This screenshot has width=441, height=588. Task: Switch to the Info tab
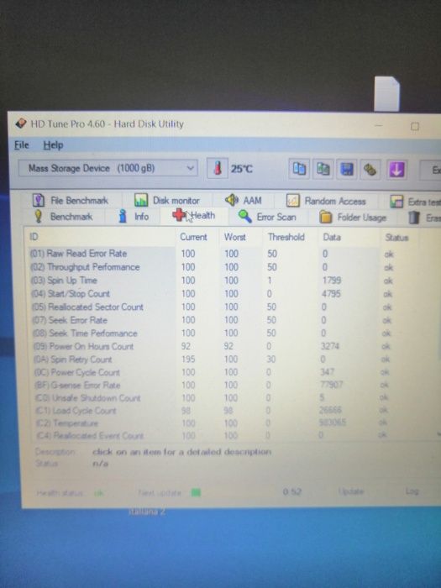134,217
